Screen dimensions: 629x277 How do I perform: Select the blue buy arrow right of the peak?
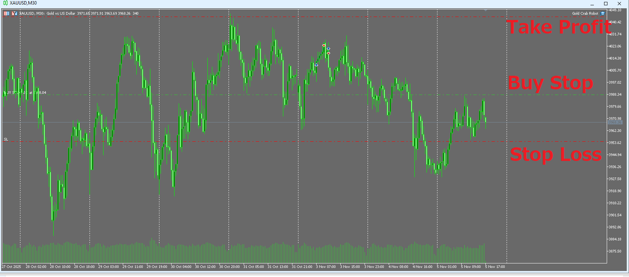328,49
